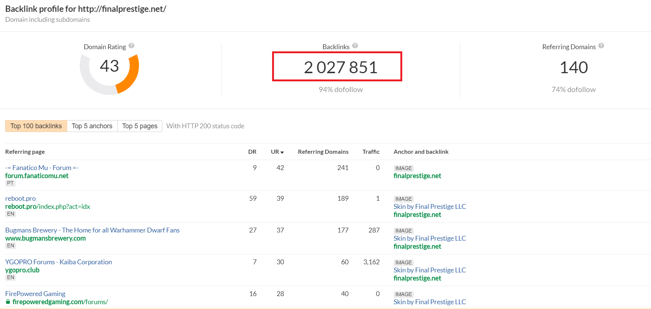The width and height of the screenshot is (651, 309).
Task: Click the ygopro.club URL link
Action: tap(22, 270)
